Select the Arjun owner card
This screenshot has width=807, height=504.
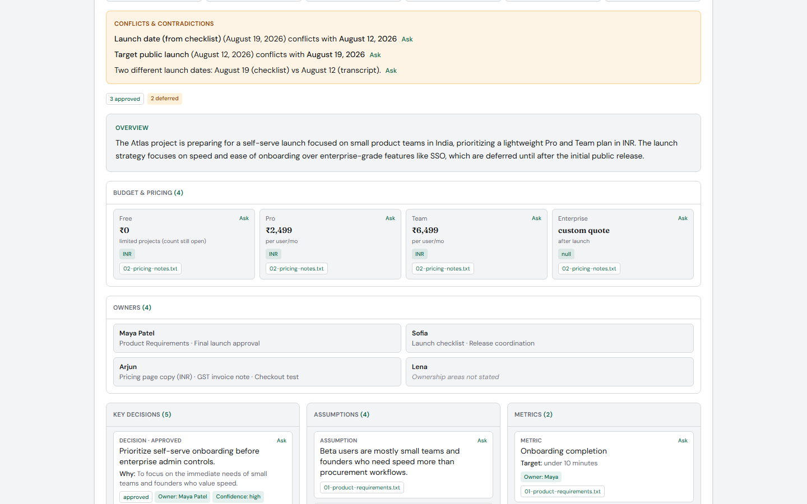(257, 372)
